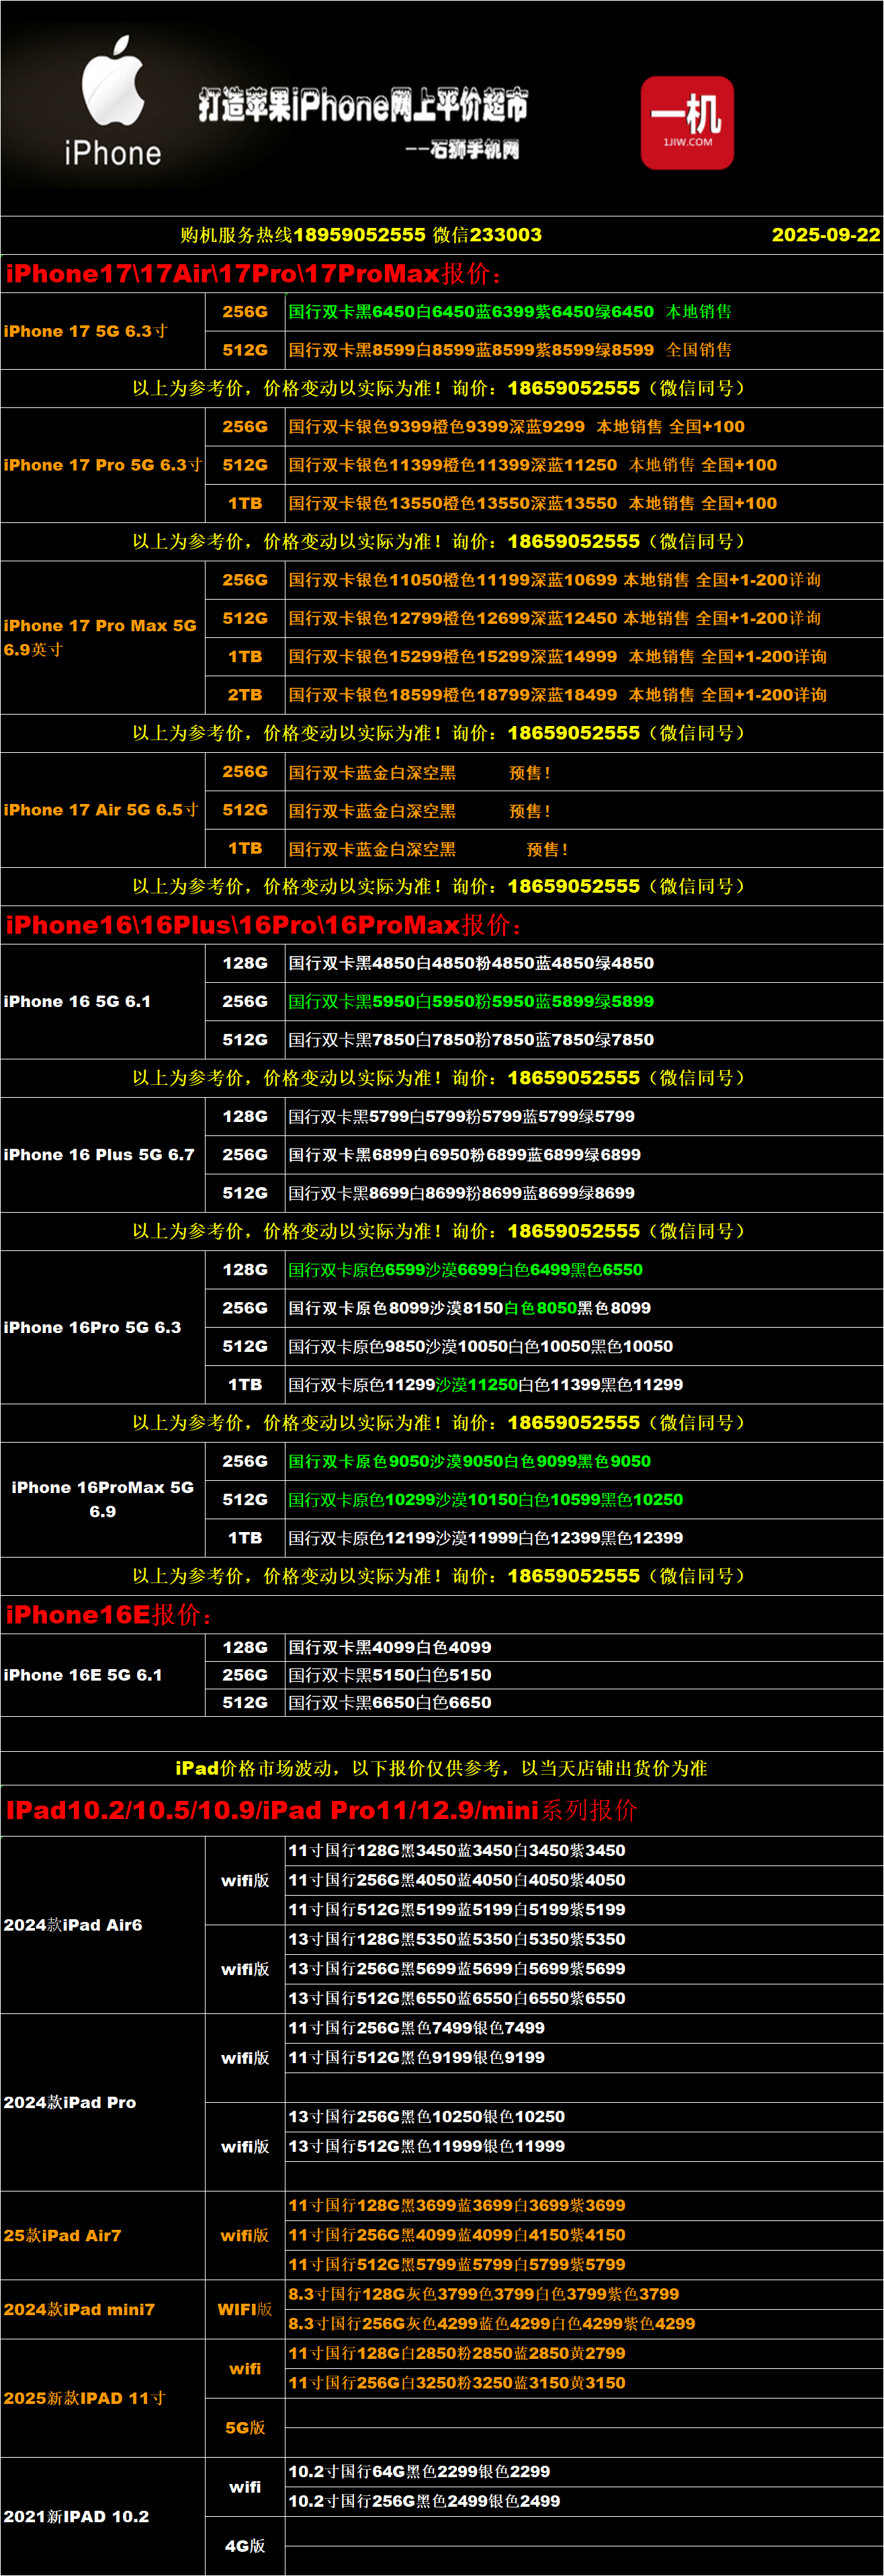This screenshot has width=884, height=2576.
Task: Click the 2024款iPad Air6 model label
Action: point(73,1925)
